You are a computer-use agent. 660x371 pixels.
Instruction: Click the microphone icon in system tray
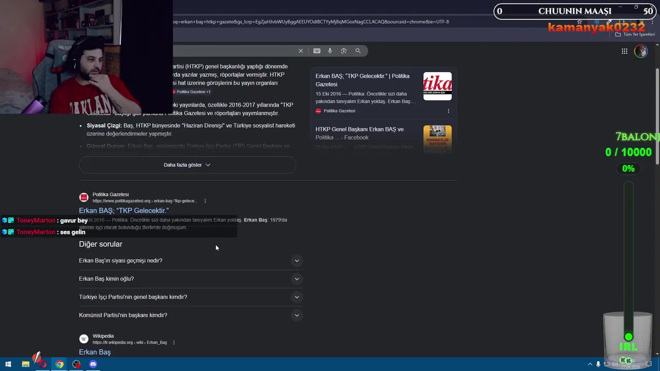click(x=598, y=364)
